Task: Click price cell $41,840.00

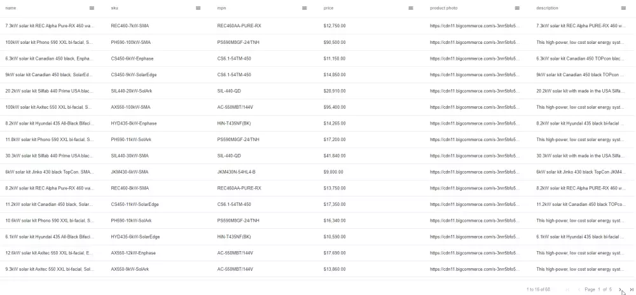Action: tap(335, 156)
